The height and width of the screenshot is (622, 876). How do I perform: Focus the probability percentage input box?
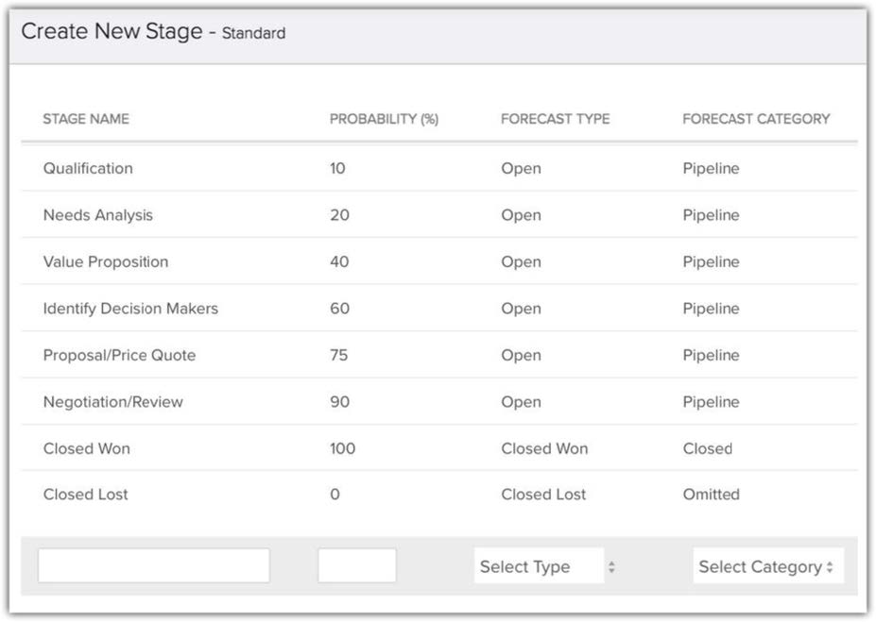[x=356, y=565]
